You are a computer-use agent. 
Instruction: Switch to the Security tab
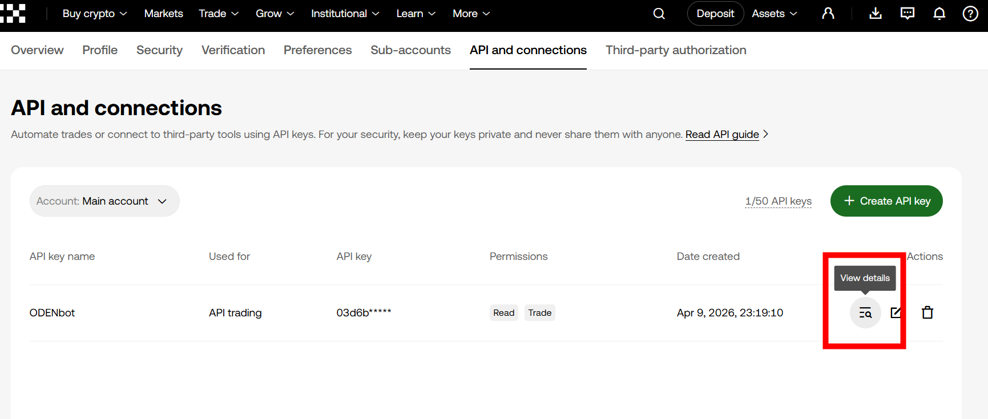[159, 50]
